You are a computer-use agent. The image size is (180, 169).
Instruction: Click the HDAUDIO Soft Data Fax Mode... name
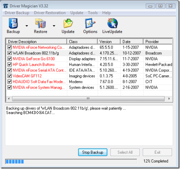(x=39, y=81)
